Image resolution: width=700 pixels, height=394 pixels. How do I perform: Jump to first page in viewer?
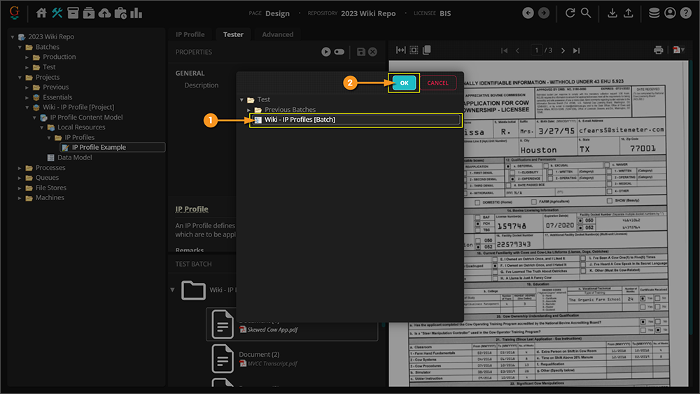coord(505,50)
